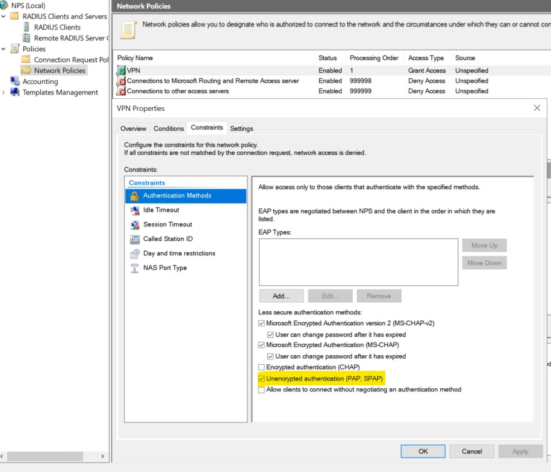Image resolution: width=551 pixels, height=472 pixels.
Task: Switch to the Conditions tab
Action: point(169,129)
